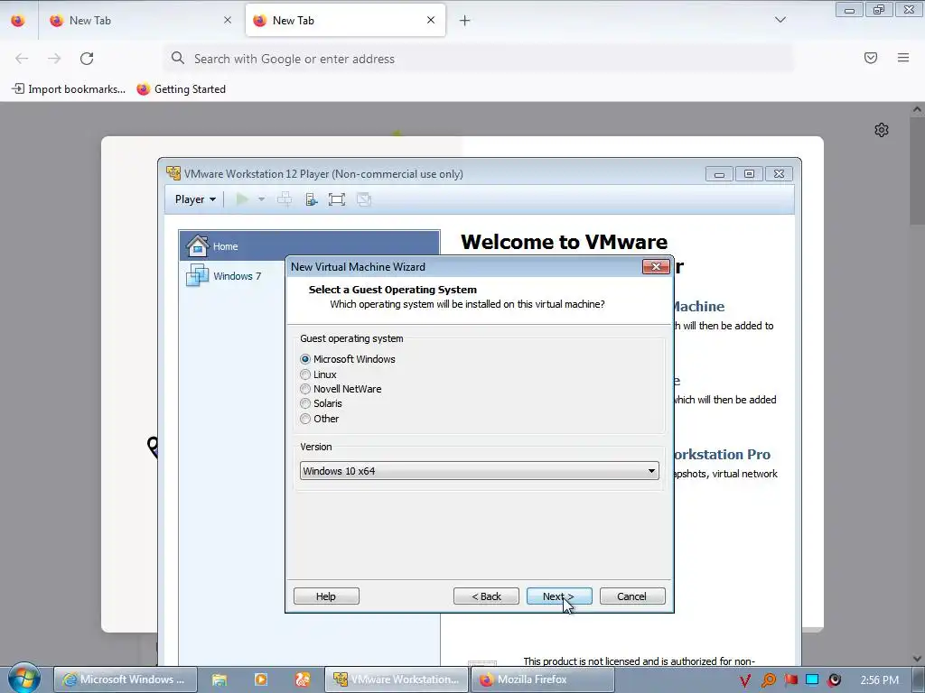Image resolution: width=925 pixels, height=693 pixels.
Task: Click the scroll up arrow of Firefox page
Action: click(x=918, y=109)
